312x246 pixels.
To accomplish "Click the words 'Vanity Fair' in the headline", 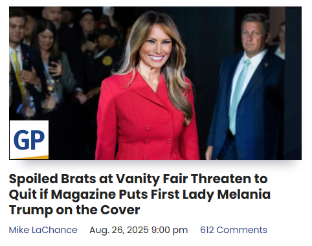I will pos(152,179).
